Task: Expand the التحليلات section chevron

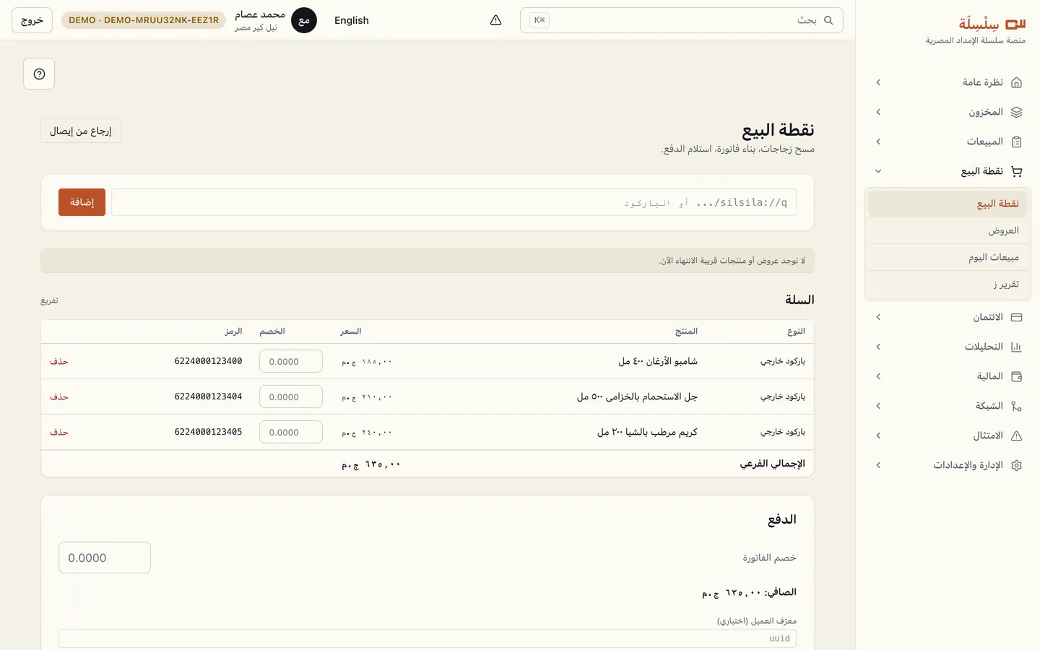Action: (x=878, y=347)
